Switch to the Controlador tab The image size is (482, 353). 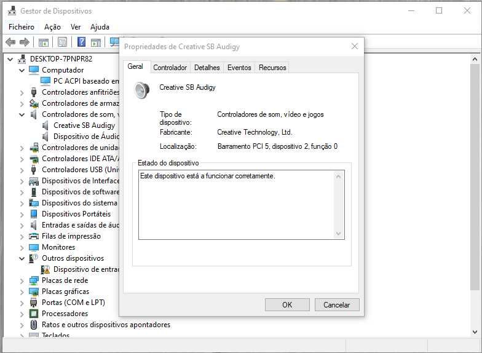pos(170,68)
